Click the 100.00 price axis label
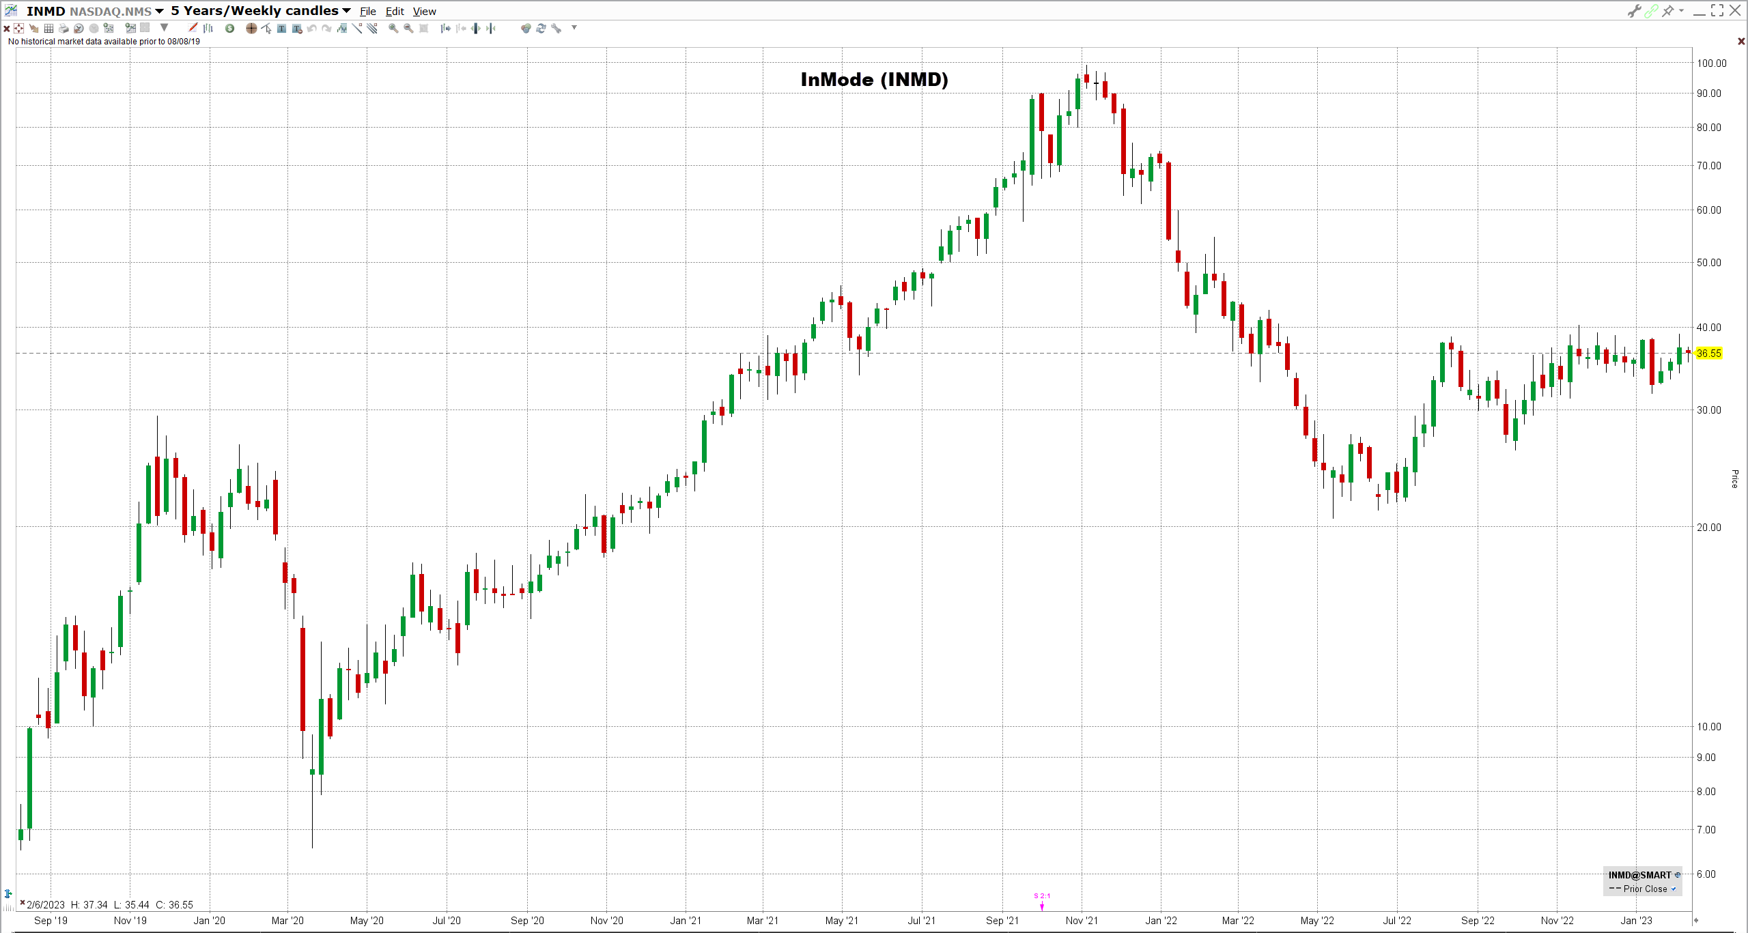This screenshot has height=933, width=1748. click(1712, 63)
